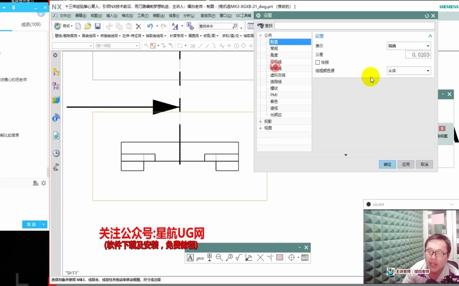This screenshot has height=286, width=459.
Task: Save the part with the floppy icon
Action: pyautogui.click(x=97, y=26)
